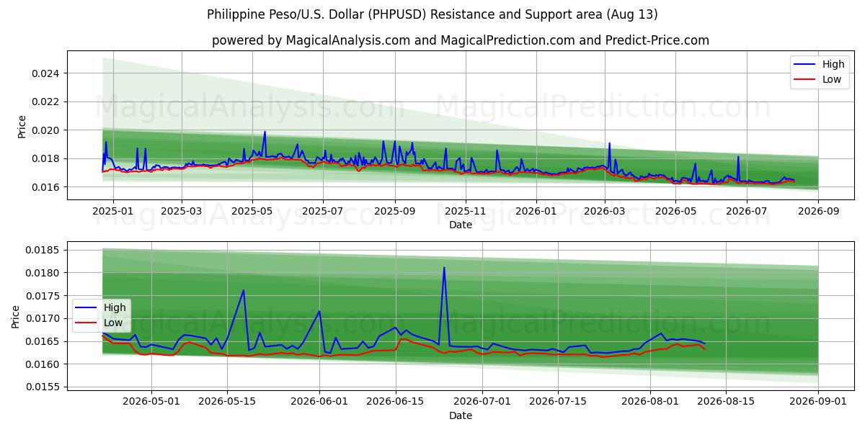Click the 2026-09 date label on the upper chart
The width and height of the screenshot is (865, 432).
818,212
